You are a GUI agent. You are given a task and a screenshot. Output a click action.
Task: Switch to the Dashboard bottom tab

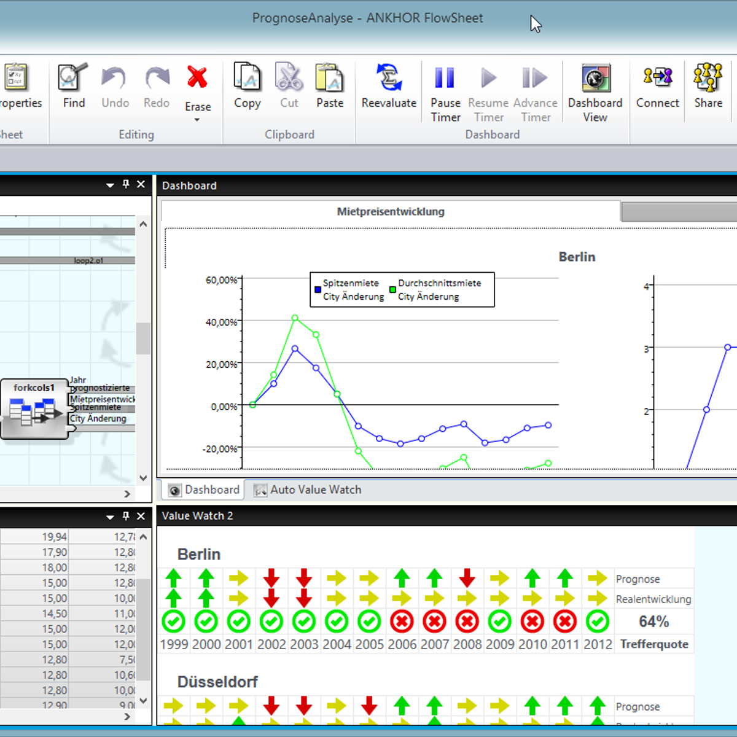coord(204,489)
